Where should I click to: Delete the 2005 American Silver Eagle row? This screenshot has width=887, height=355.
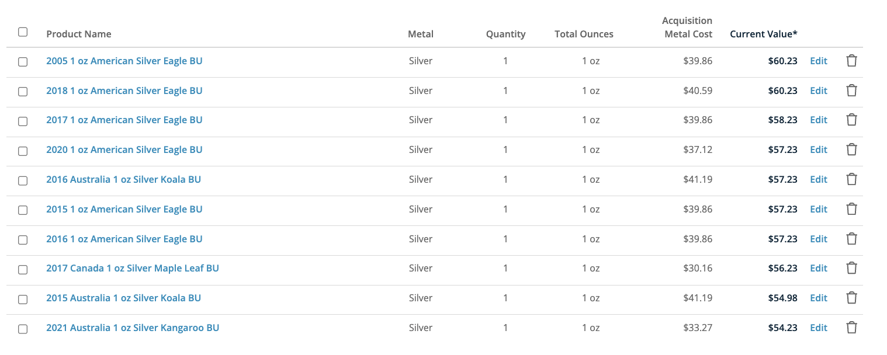(851, 61)
